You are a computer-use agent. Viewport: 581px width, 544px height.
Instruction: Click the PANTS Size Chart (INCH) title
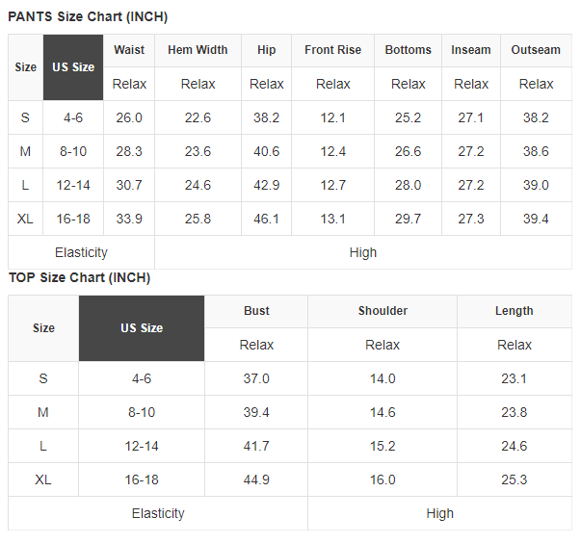[88, 16]
